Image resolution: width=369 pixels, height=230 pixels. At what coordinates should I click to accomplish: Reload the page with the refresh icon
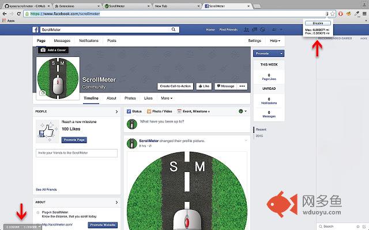pos(19,14)
